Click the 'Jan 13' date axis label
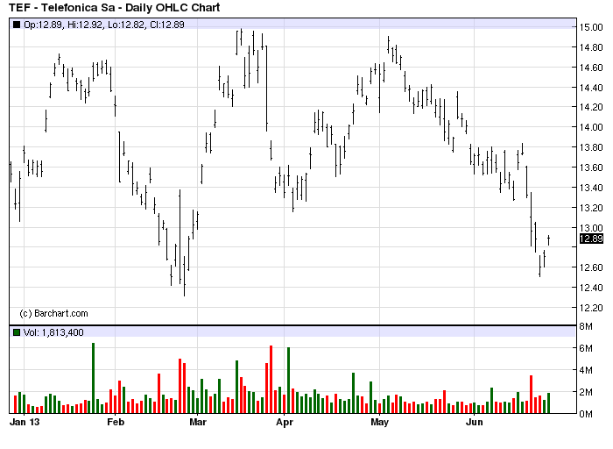This screenshot has width=613, height=449. pyautogui.click(x=25, y=423)
